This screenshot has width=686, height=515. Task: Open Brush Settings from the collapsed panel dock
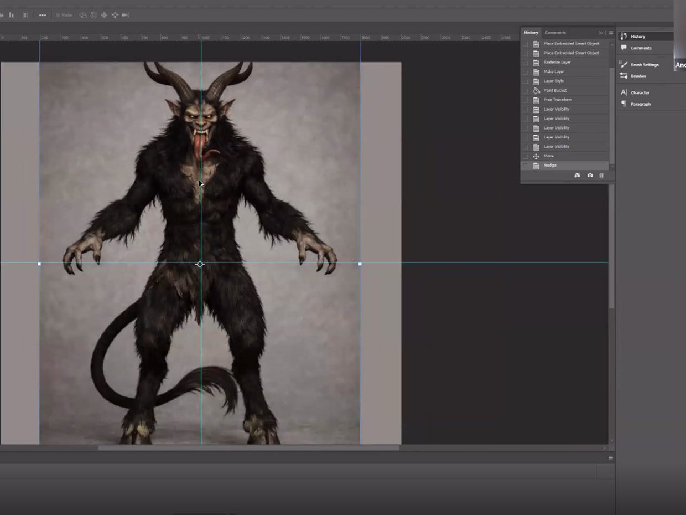tap(644, 65)
